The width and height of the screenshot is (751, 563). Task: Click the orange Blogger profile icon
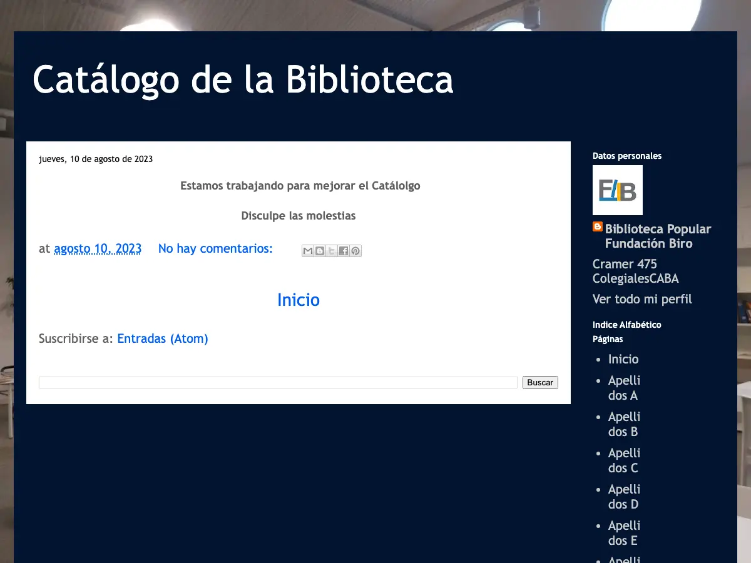click(598, 227)
